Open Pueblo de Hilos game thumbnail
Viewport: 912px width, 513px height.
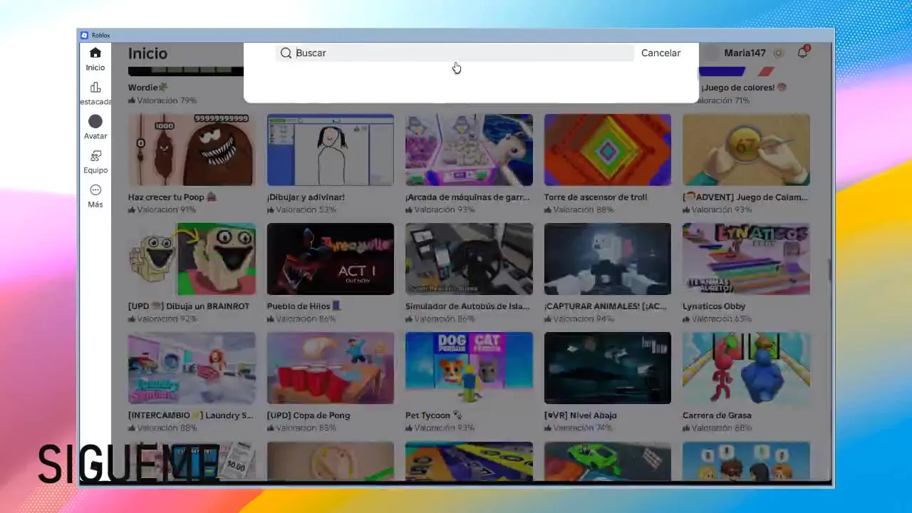(331, 259)
